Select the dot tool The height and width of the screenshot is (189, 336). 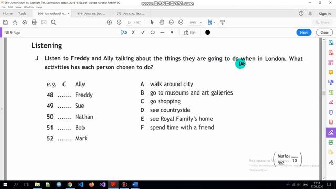pos(172,33)
